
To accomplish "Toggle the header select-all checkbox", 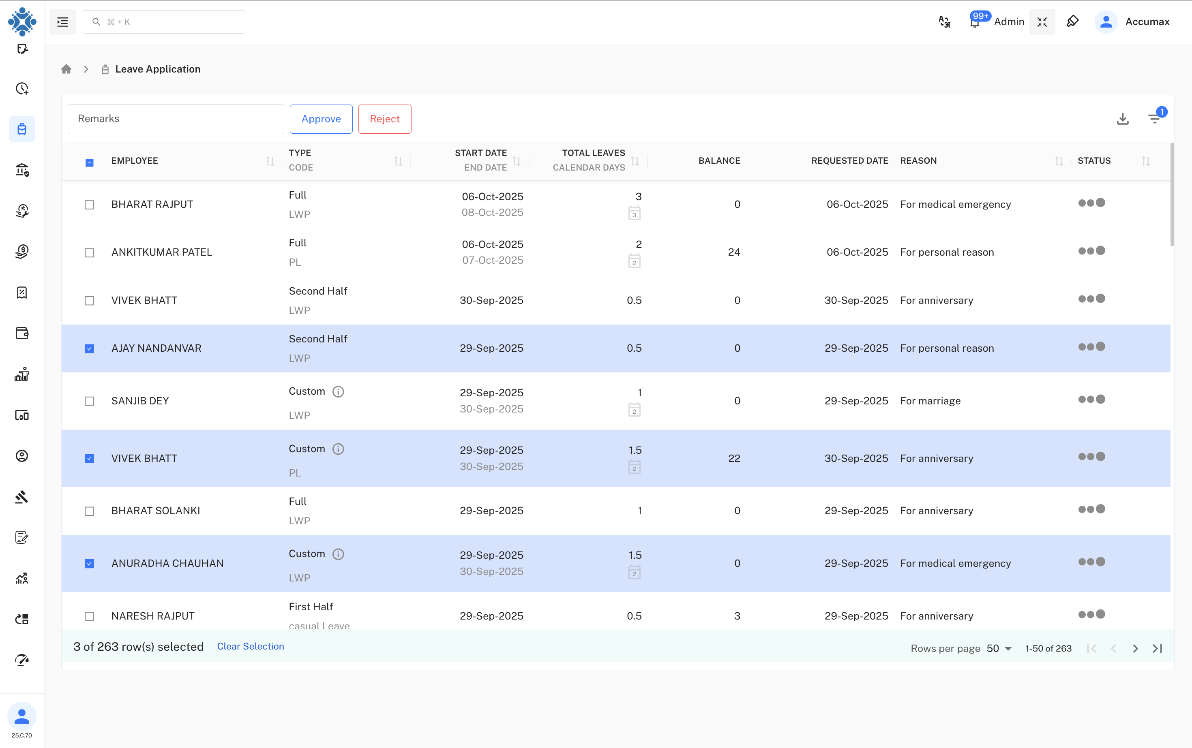I will (89, 162).
